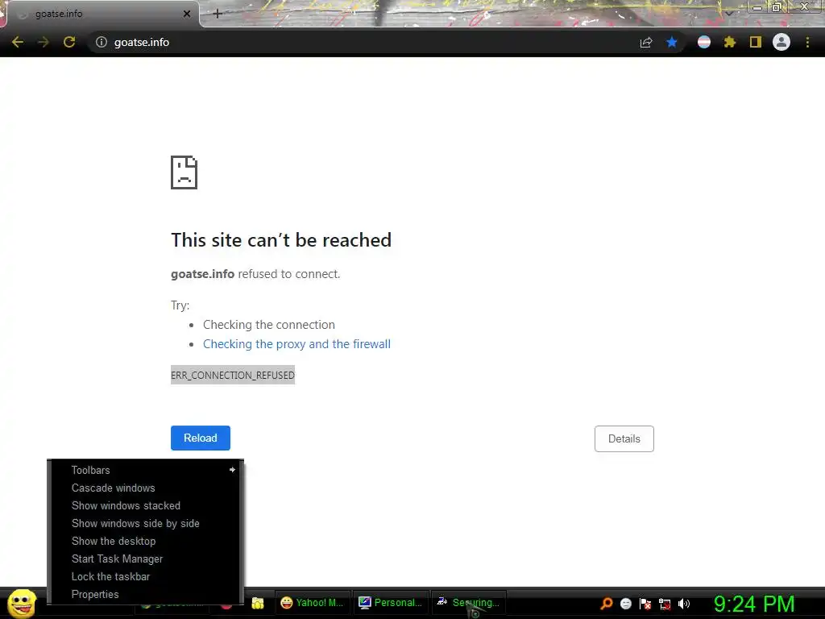The image size is (825, 619).
Task: Go back using the browser back arrow
Action: (x=18, y=42)
